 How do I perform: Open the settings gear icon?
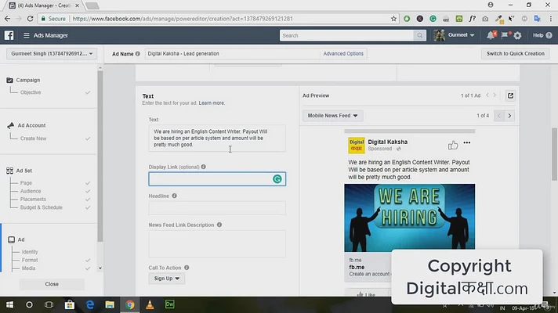tap(517, 35)
